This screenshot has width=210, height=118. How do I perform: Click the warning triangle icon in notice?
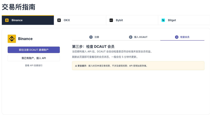[76, 66]
